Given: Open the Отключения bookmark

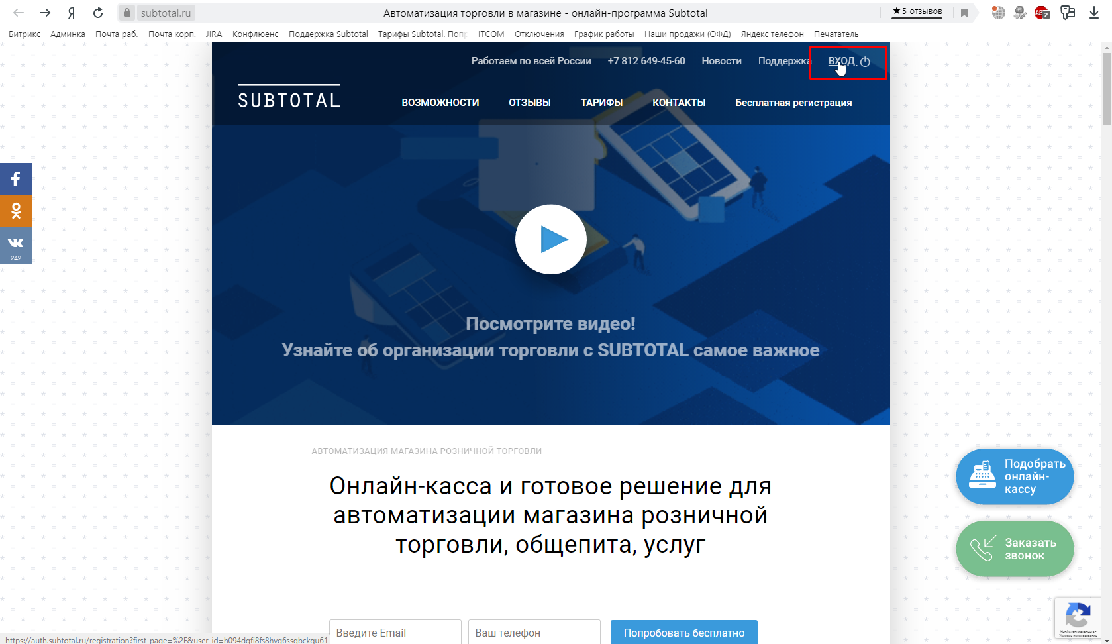Looking at the screenshot, I should click(x=539, y=34).
